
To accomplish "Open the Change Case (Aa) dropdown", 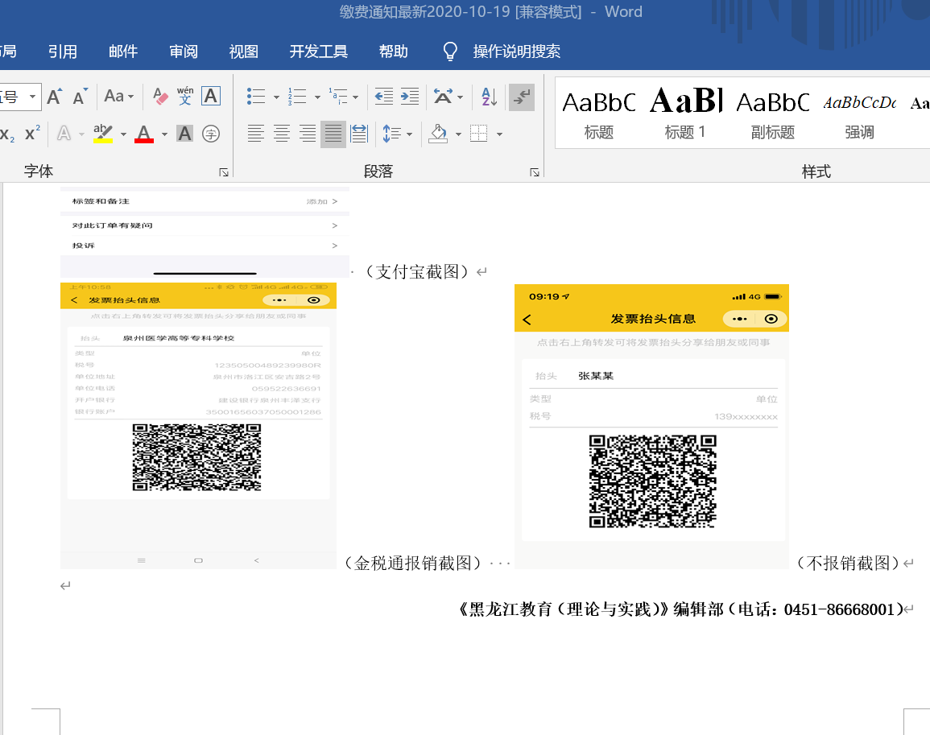I will pos(118,96).
